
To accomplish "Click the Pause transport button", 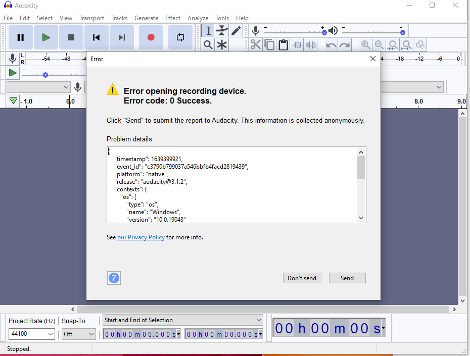I will pos(20,37).
